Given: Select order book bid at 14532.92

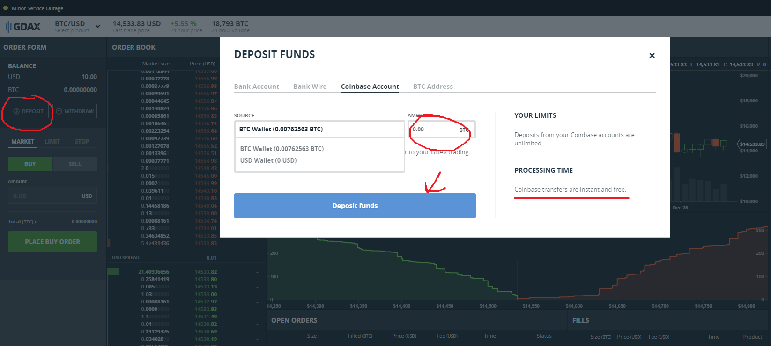Looking at the screenshot, I should tap(186, 302).
